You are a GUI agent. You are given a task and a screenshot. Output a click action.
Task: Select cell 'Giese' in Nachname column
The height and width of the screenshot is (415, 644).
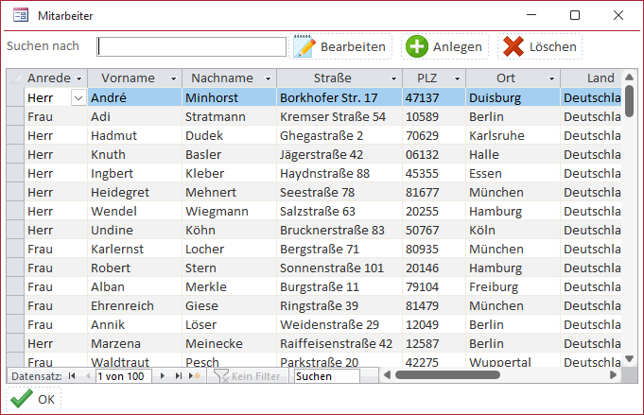(230, 305)
